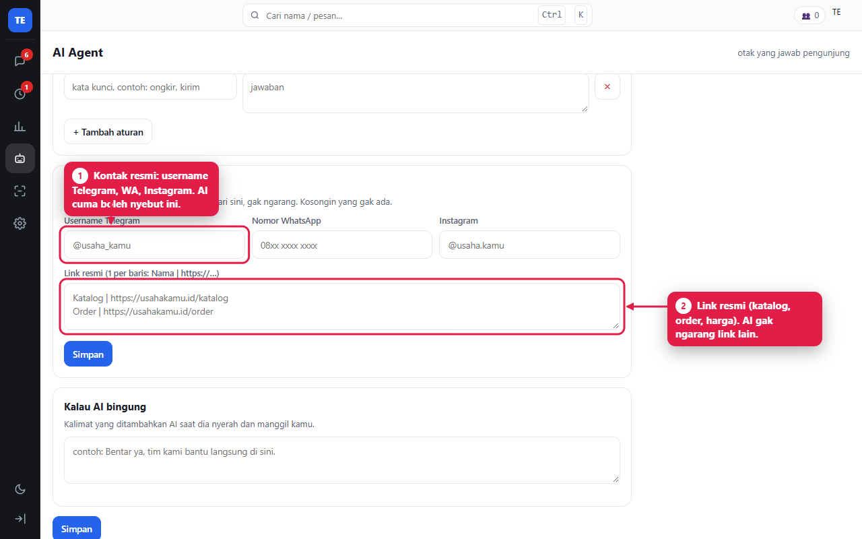Click the Kalimat yang ditambahkan AI description

(x=189, y=424)
